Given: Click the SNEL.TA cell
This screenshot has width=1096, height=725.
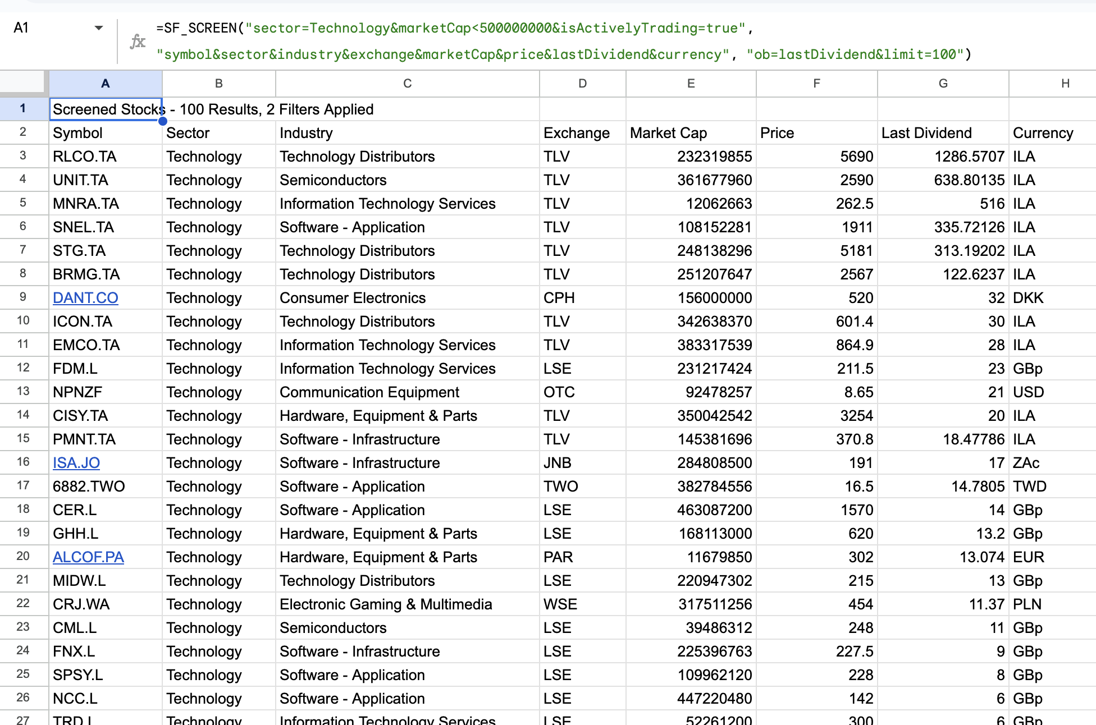Looking at the screenshot, I should 106,227.
